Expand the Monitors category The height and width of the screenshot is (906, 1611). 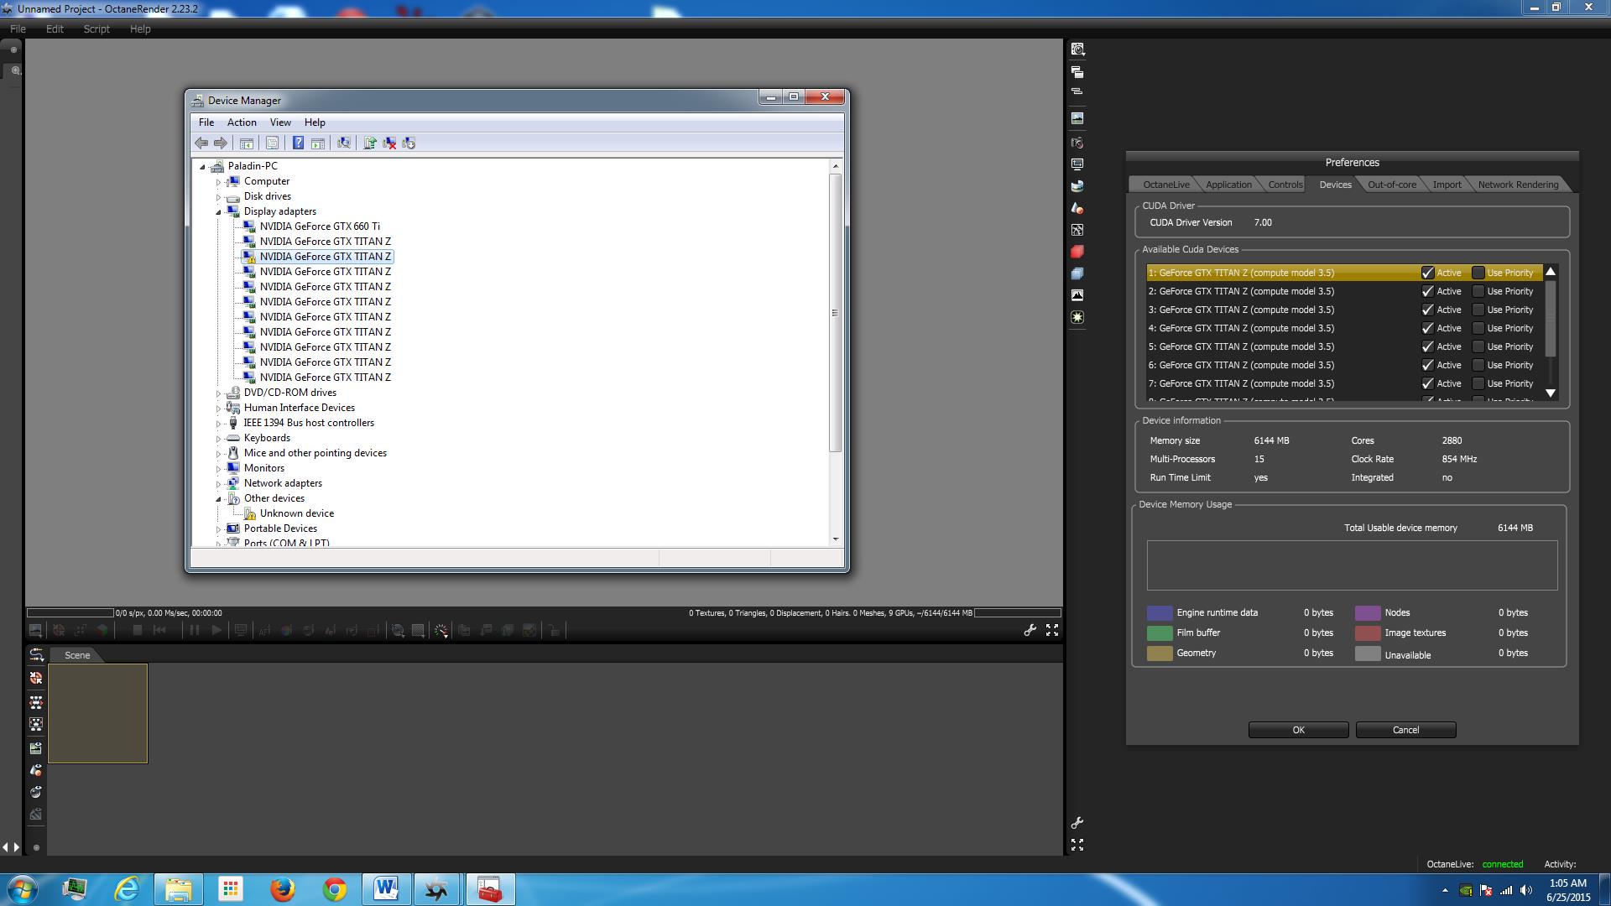point(219,469)
